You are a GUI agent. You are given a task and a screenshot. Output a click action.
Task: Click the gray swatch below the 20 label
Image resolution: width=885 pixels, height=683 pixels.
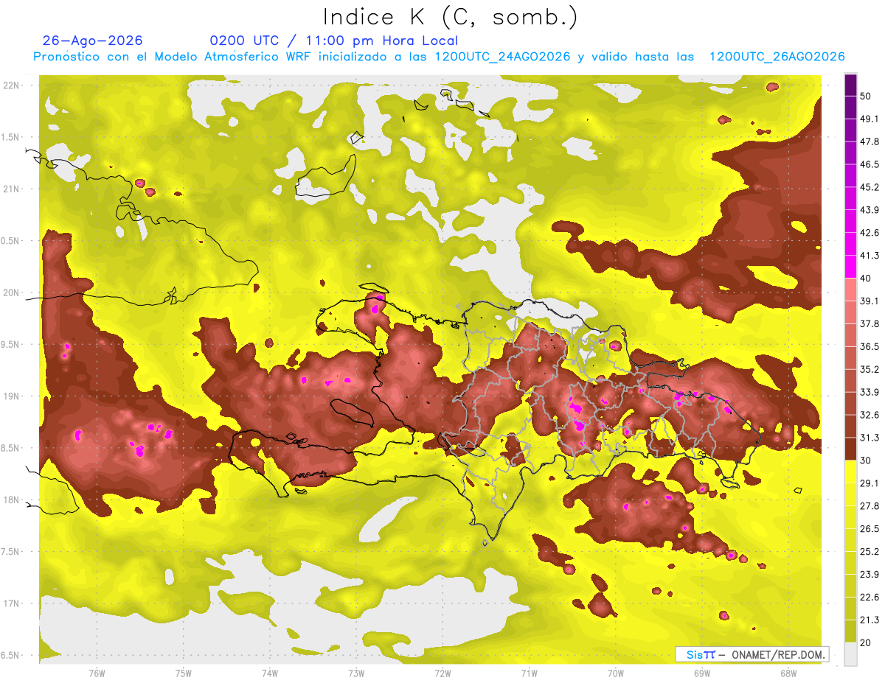tap(850, 654)
